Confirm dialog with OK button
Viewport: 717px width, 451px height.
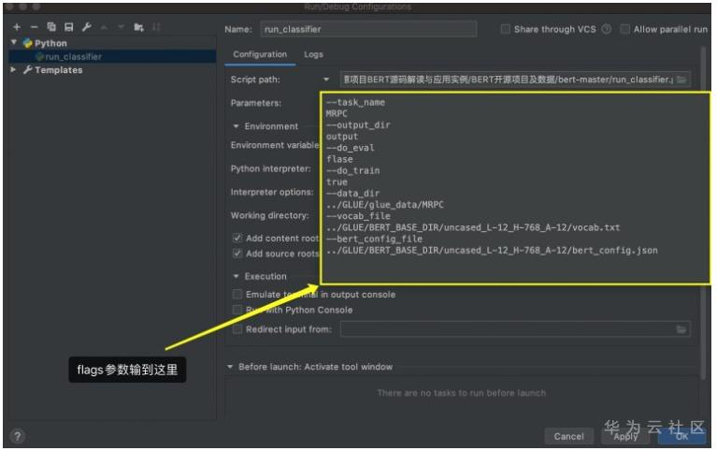(681, 436)
